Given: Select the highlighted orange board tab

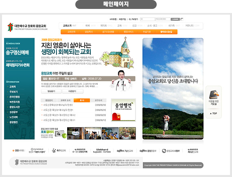Looking at the screenshot, I should [82, 100].
